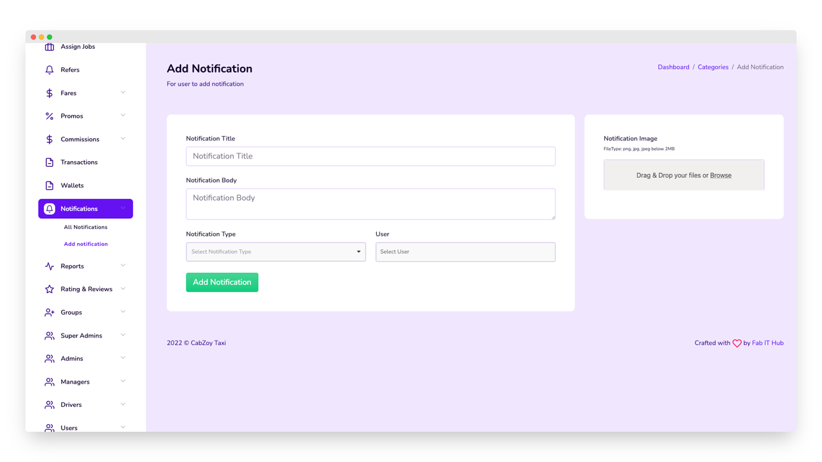Click the heart icon in the footer
This screenshot has width=822, height=462.
(x=737, y=343)
